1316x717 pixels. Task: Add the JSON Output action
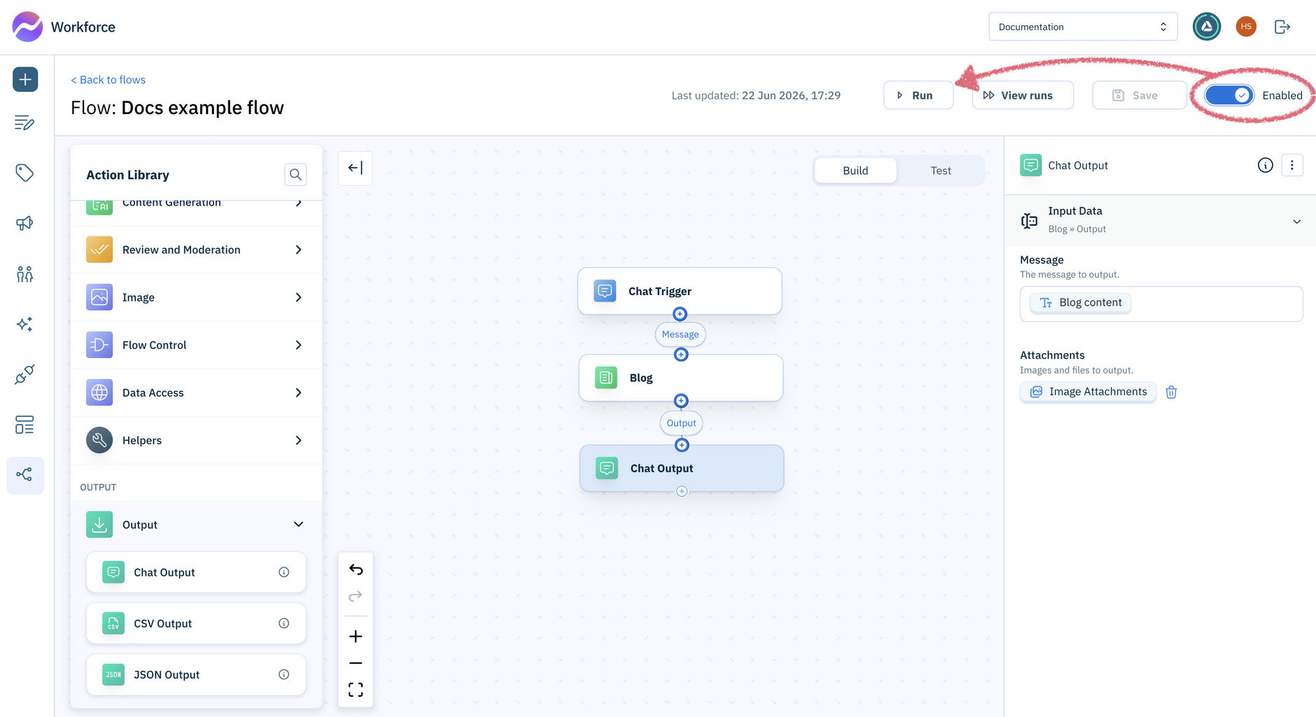point(196,674)
